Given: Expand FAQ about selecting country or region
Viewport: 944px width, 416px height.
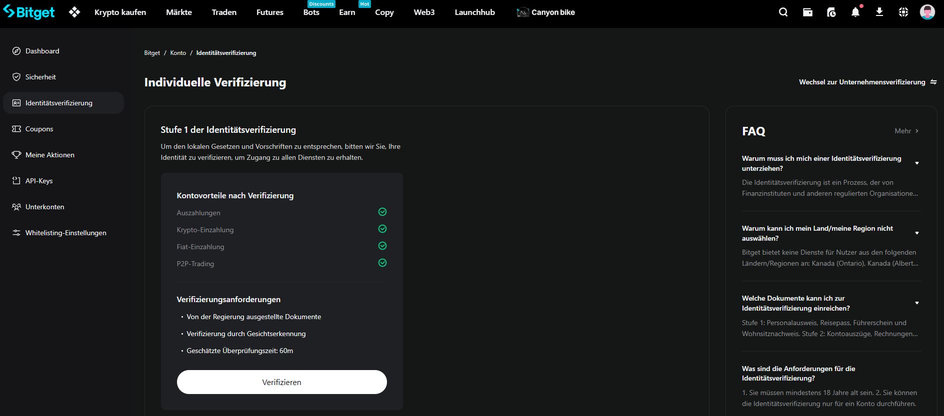Looking at the screenshot, I should tap(916, 233).
